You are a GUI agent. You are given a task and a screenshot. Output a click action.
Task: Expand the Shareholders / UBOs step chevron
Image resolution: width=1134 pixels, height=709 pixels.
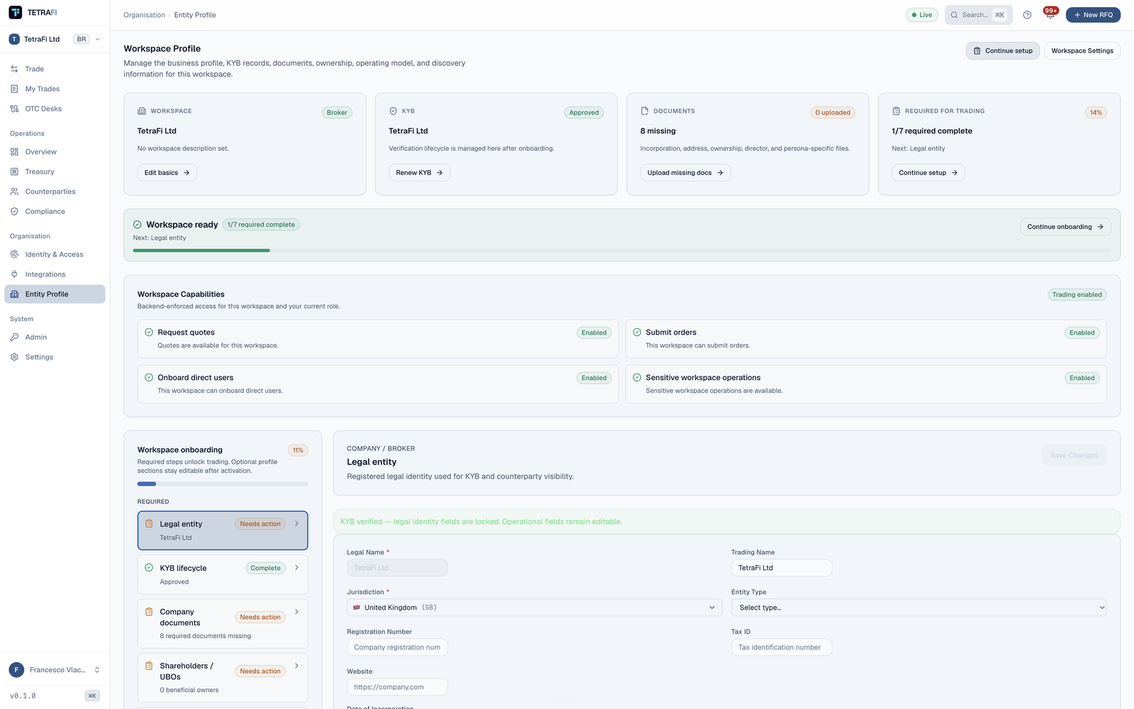(296, 666)
